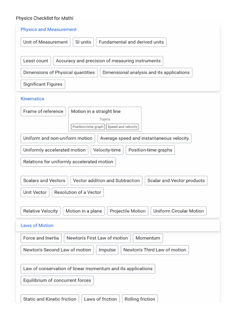This screenshot has width=235, height=313.
Task: Select Dimensional analysis and its applications
Action: pos(146,73)
